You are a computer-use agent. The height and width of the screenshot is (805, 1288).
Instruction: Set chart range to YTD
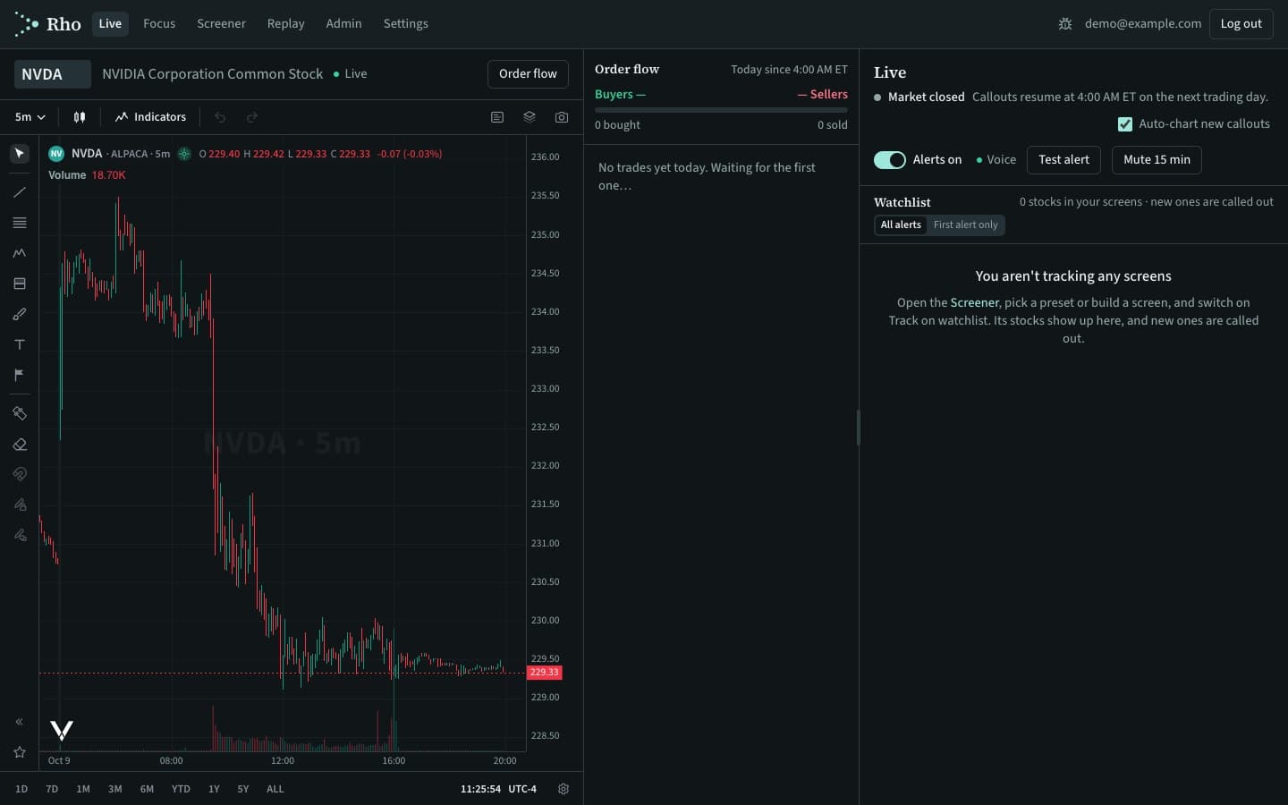click(181, 789)
